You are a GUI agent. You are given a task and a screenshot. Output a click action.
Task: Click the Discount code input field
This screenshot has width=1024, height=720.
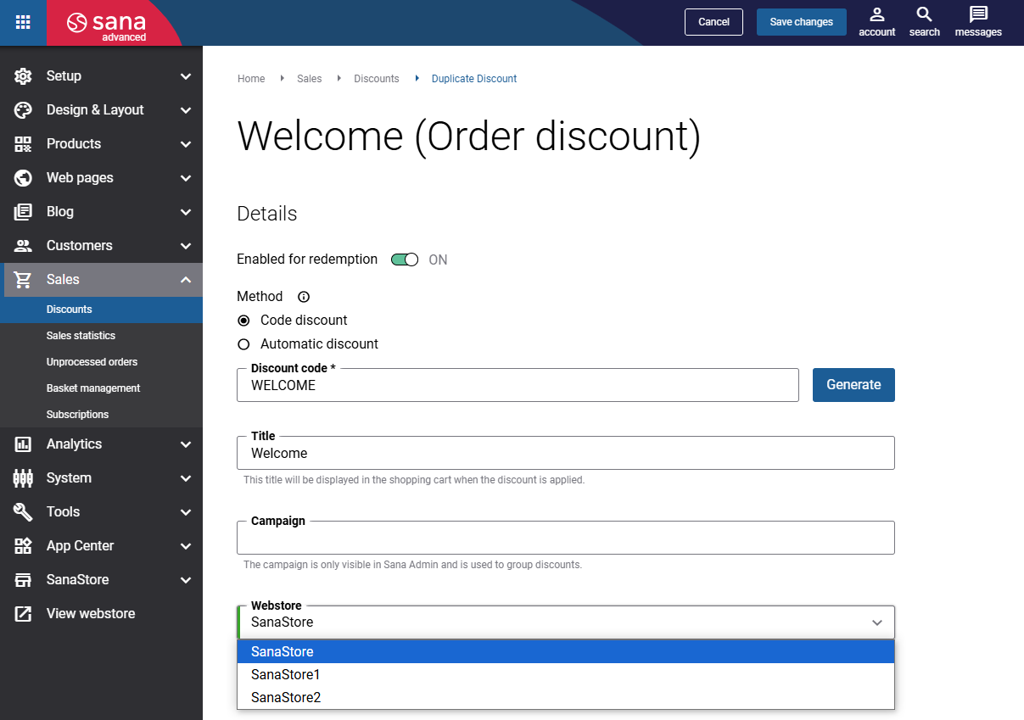tap(518, 385)
